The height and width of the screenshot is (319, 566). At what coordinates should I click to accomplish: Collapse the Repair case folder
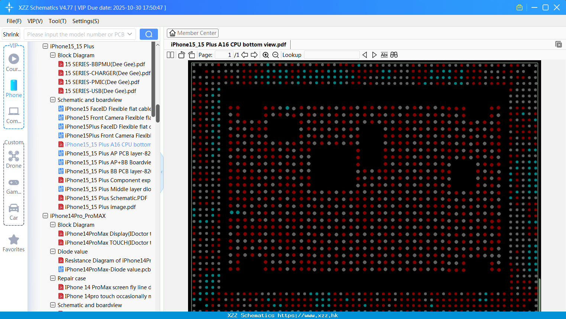tap(53, 278)
